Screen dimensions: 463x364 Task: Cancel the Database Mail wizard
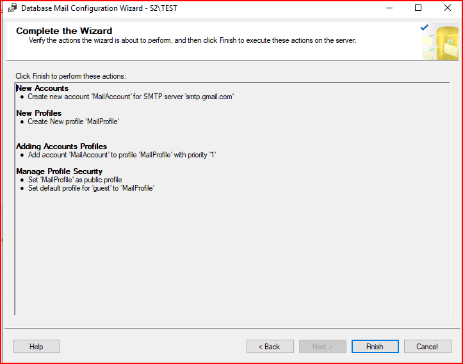(427, 346)
